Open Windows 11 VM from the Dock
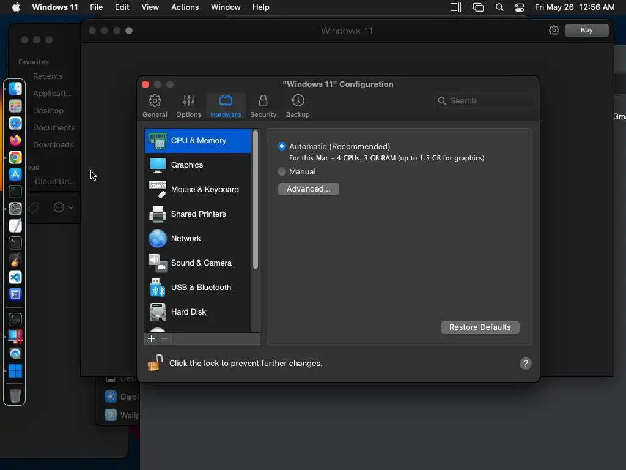This screenshot has width=626, height=470. 15,371
